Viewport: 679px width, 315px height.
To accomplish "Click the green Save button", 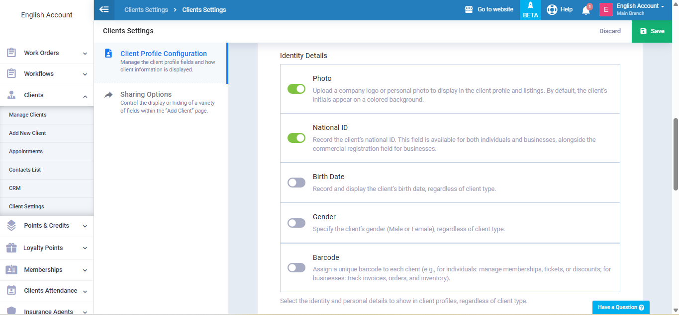I will click(x=652, y=31).
